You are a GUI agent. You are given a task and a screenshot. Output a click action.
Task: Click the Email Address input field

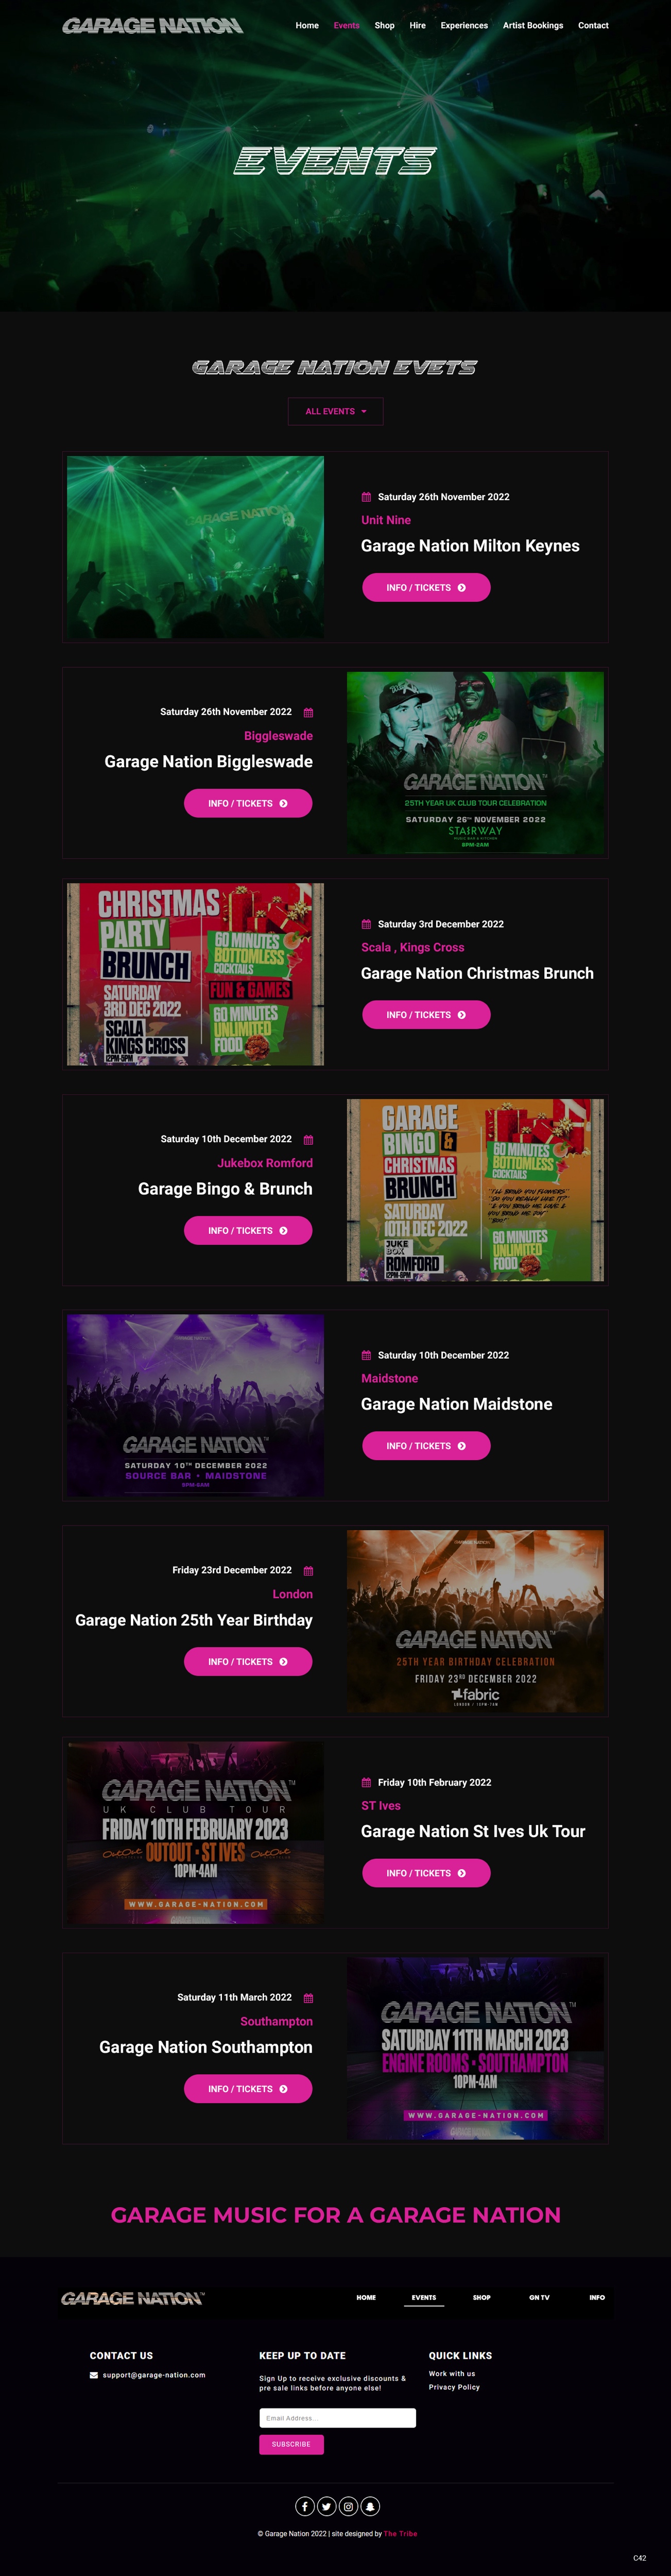[337, 2418]
